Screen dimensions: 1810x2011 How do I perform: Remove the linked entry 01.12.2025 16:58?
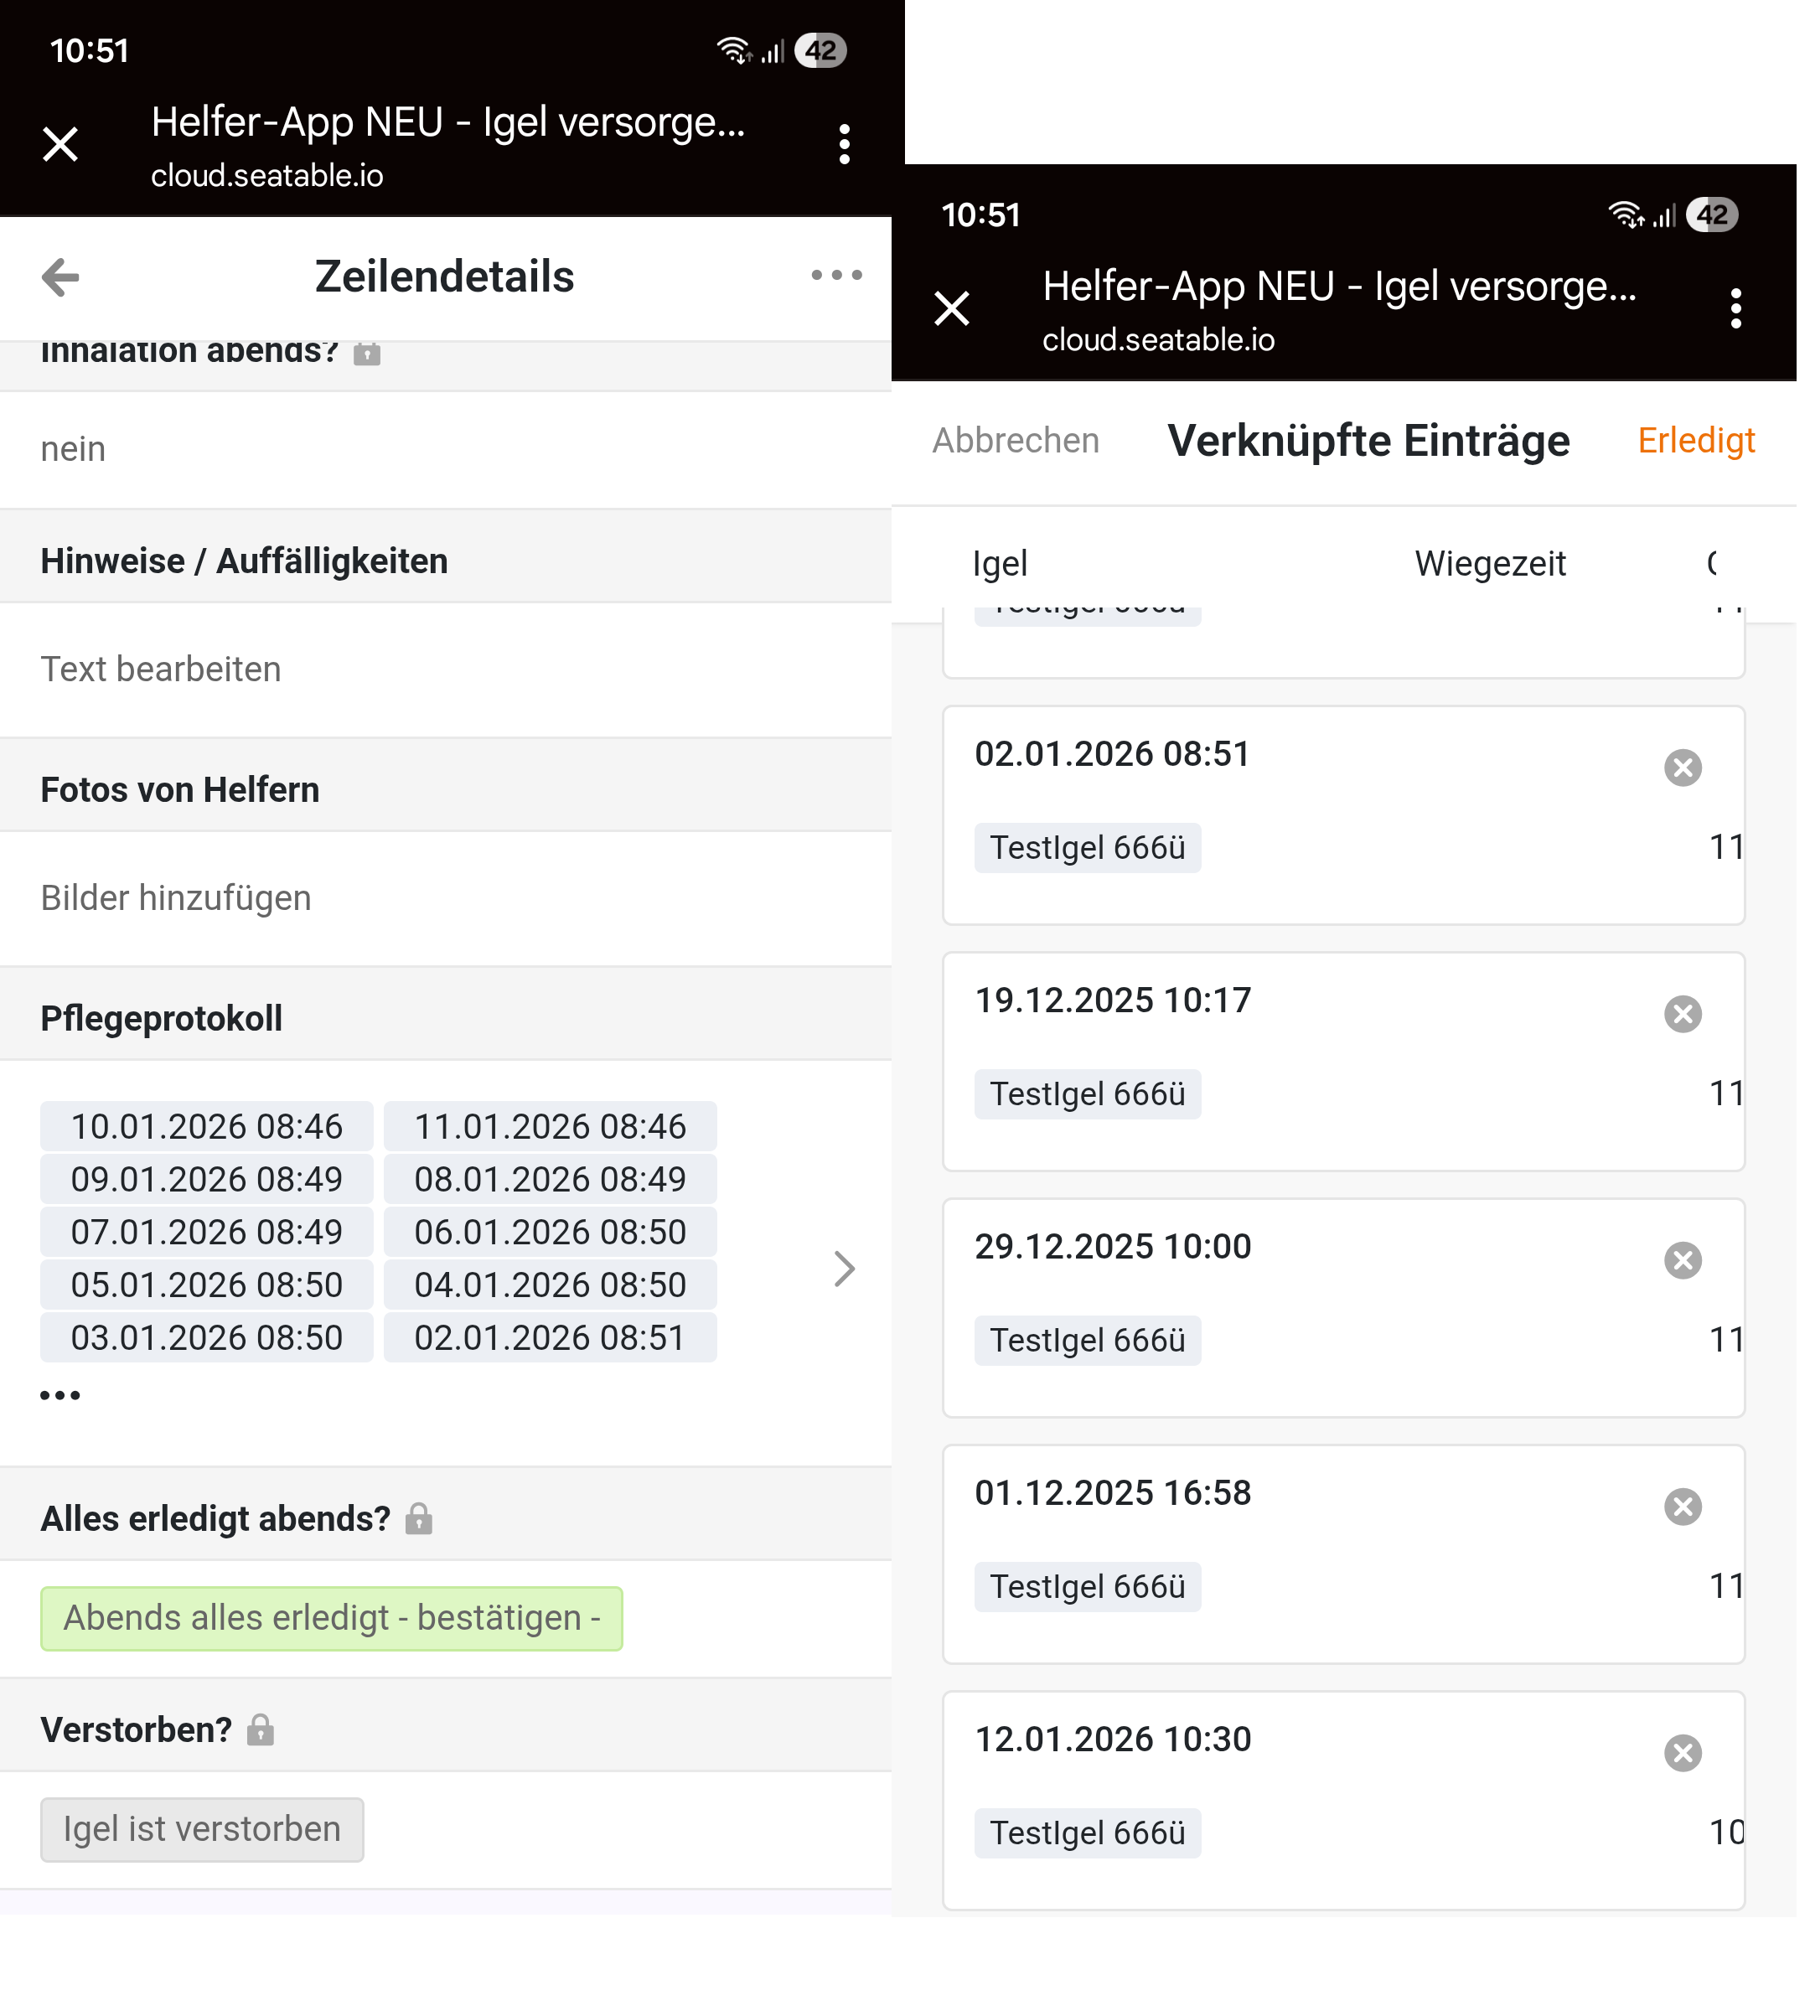point(1683,1507)
